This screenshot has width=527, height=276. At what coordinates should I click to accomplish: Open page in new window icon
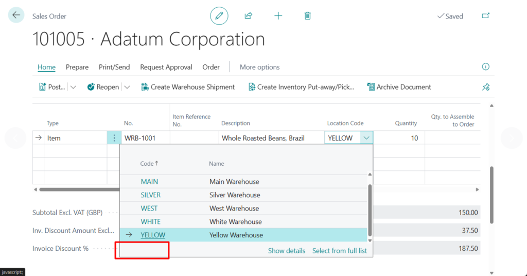pos(485,16)
